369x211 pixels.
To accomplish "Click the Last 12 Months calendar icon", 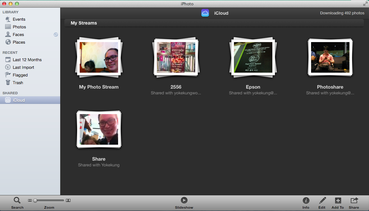I will point(8,60).
